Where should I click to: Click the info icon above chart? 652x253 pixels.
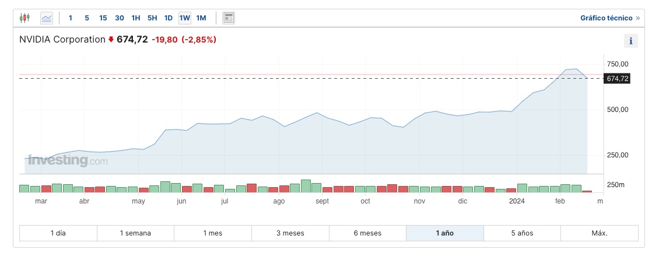click(x=630, y=41)
